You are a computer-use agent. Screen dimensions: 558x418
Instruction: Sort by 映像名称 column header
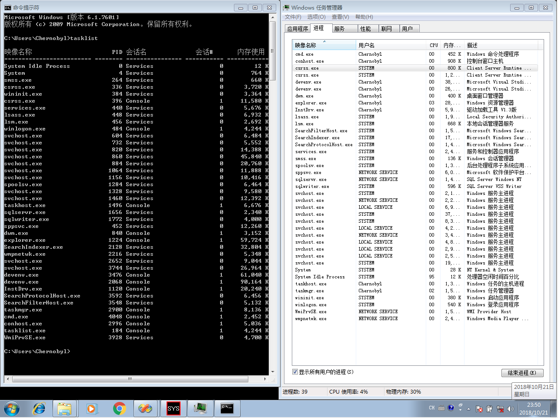pyautogui.click(x=324, y=45)
